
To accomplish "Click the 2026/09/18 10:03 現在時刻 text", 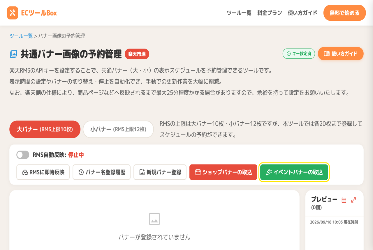I will (x=334, y=222).
